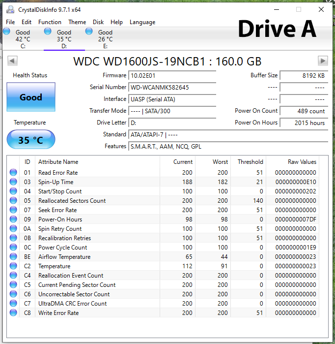Click status orb of Current Pending Sector Count
The width and height of the screenshot is (335, 344).
pyautogui.click(x=13, y=284)
